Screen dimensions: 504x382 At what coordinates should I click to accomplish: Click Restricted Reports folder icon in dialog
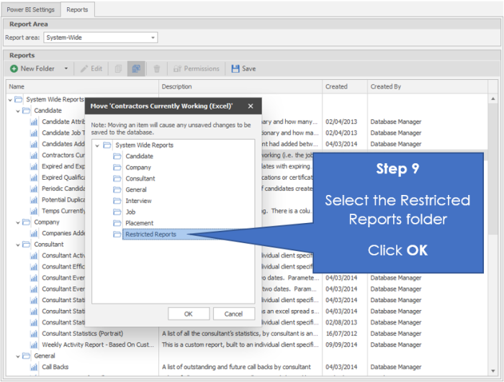point(117,235)
